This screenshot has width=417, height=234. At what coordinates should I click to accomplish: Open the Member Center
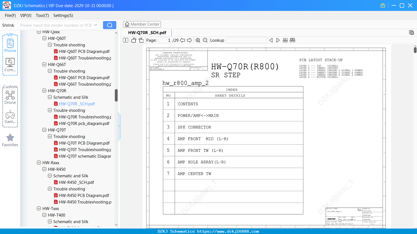[142, 24]
